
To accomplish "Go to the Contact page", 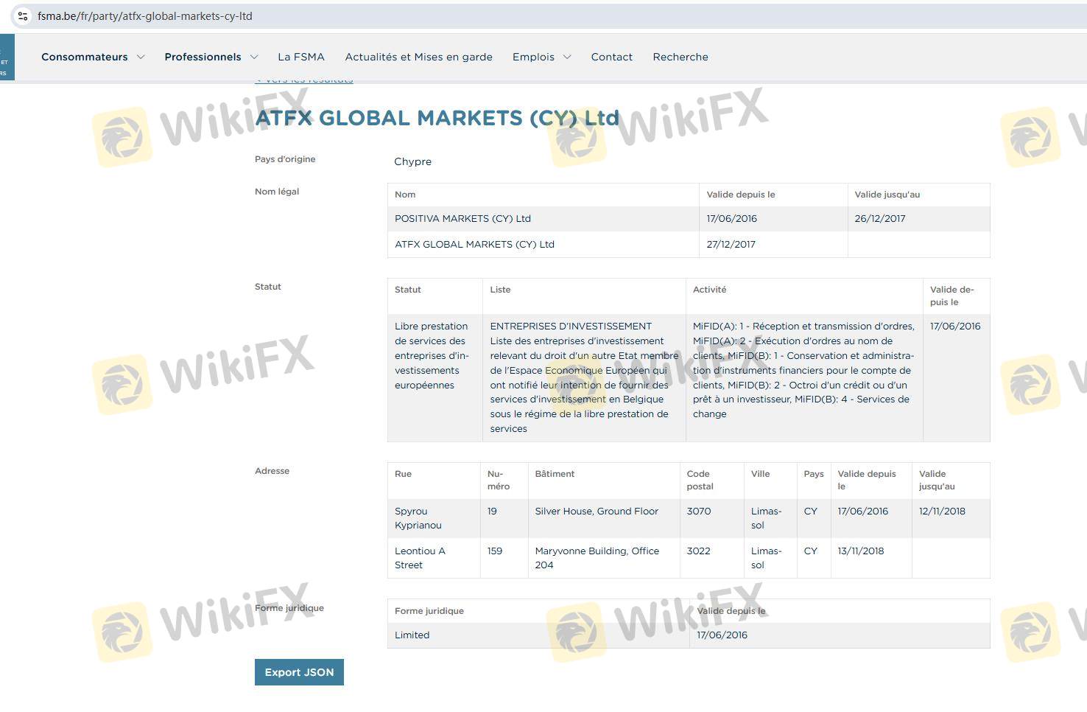I will click(611, 57).
